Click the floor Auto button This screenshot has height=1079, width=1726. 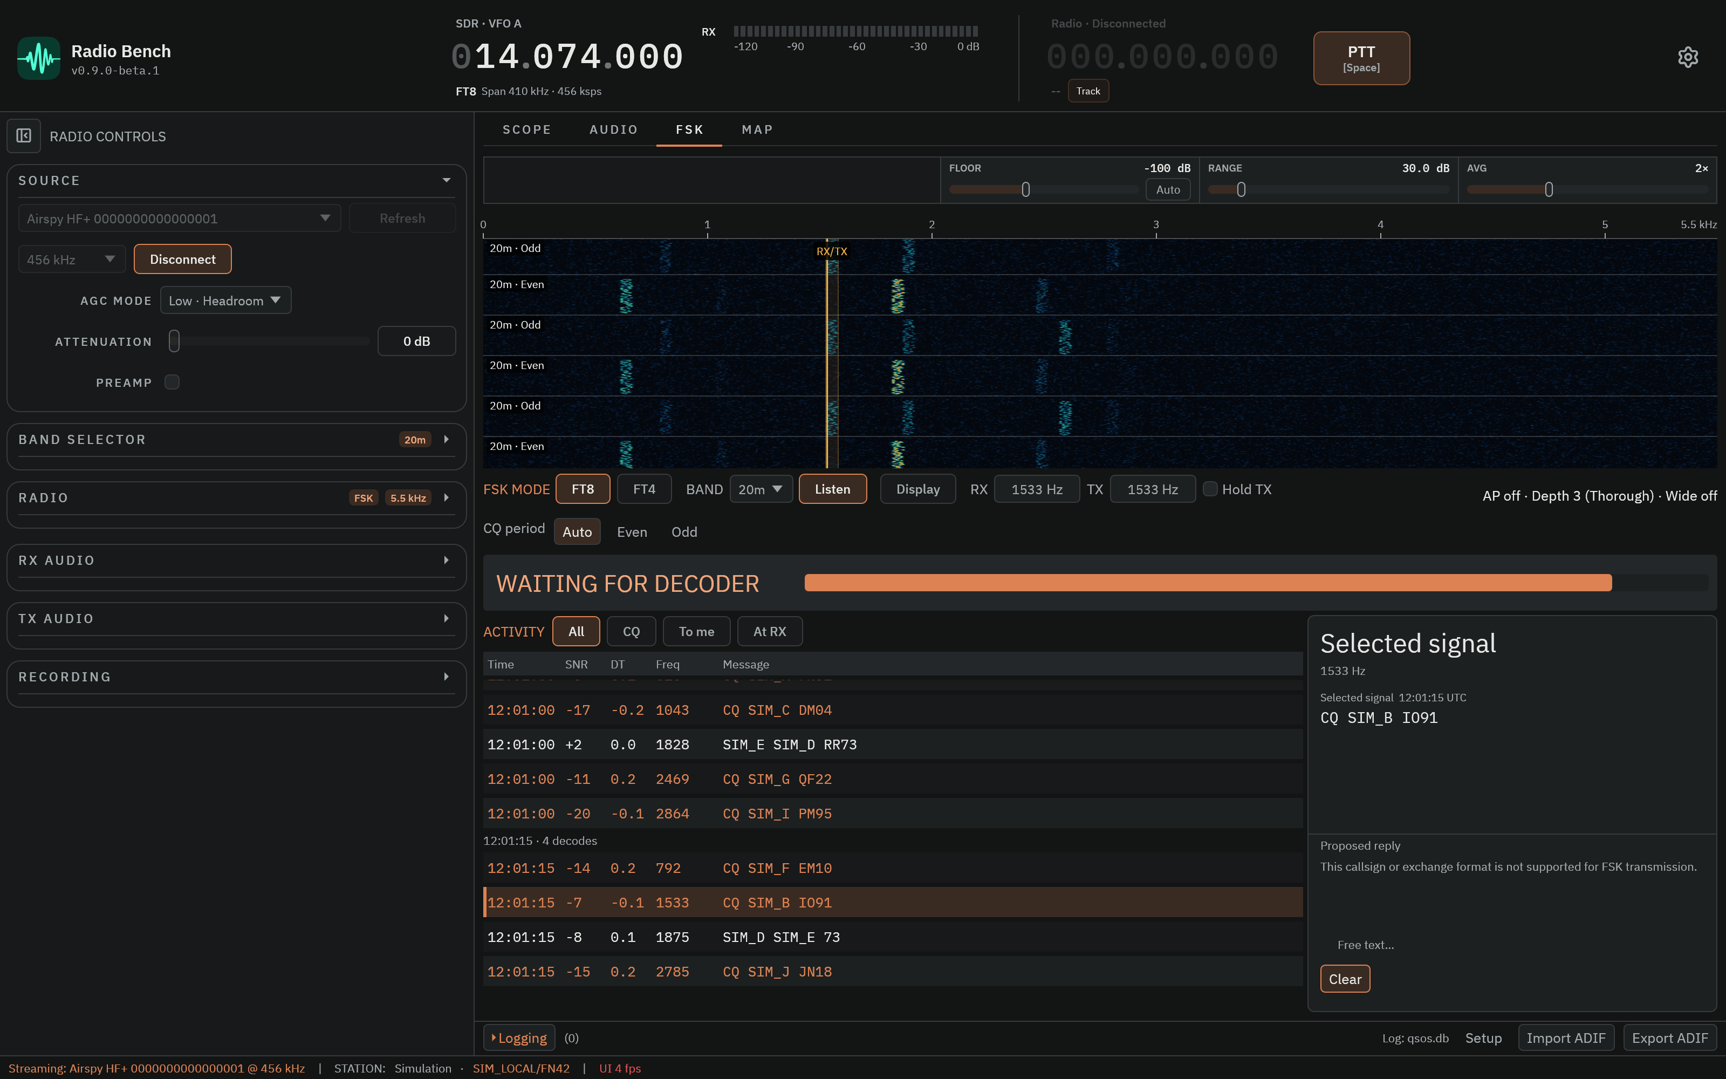click(1168, 190)
